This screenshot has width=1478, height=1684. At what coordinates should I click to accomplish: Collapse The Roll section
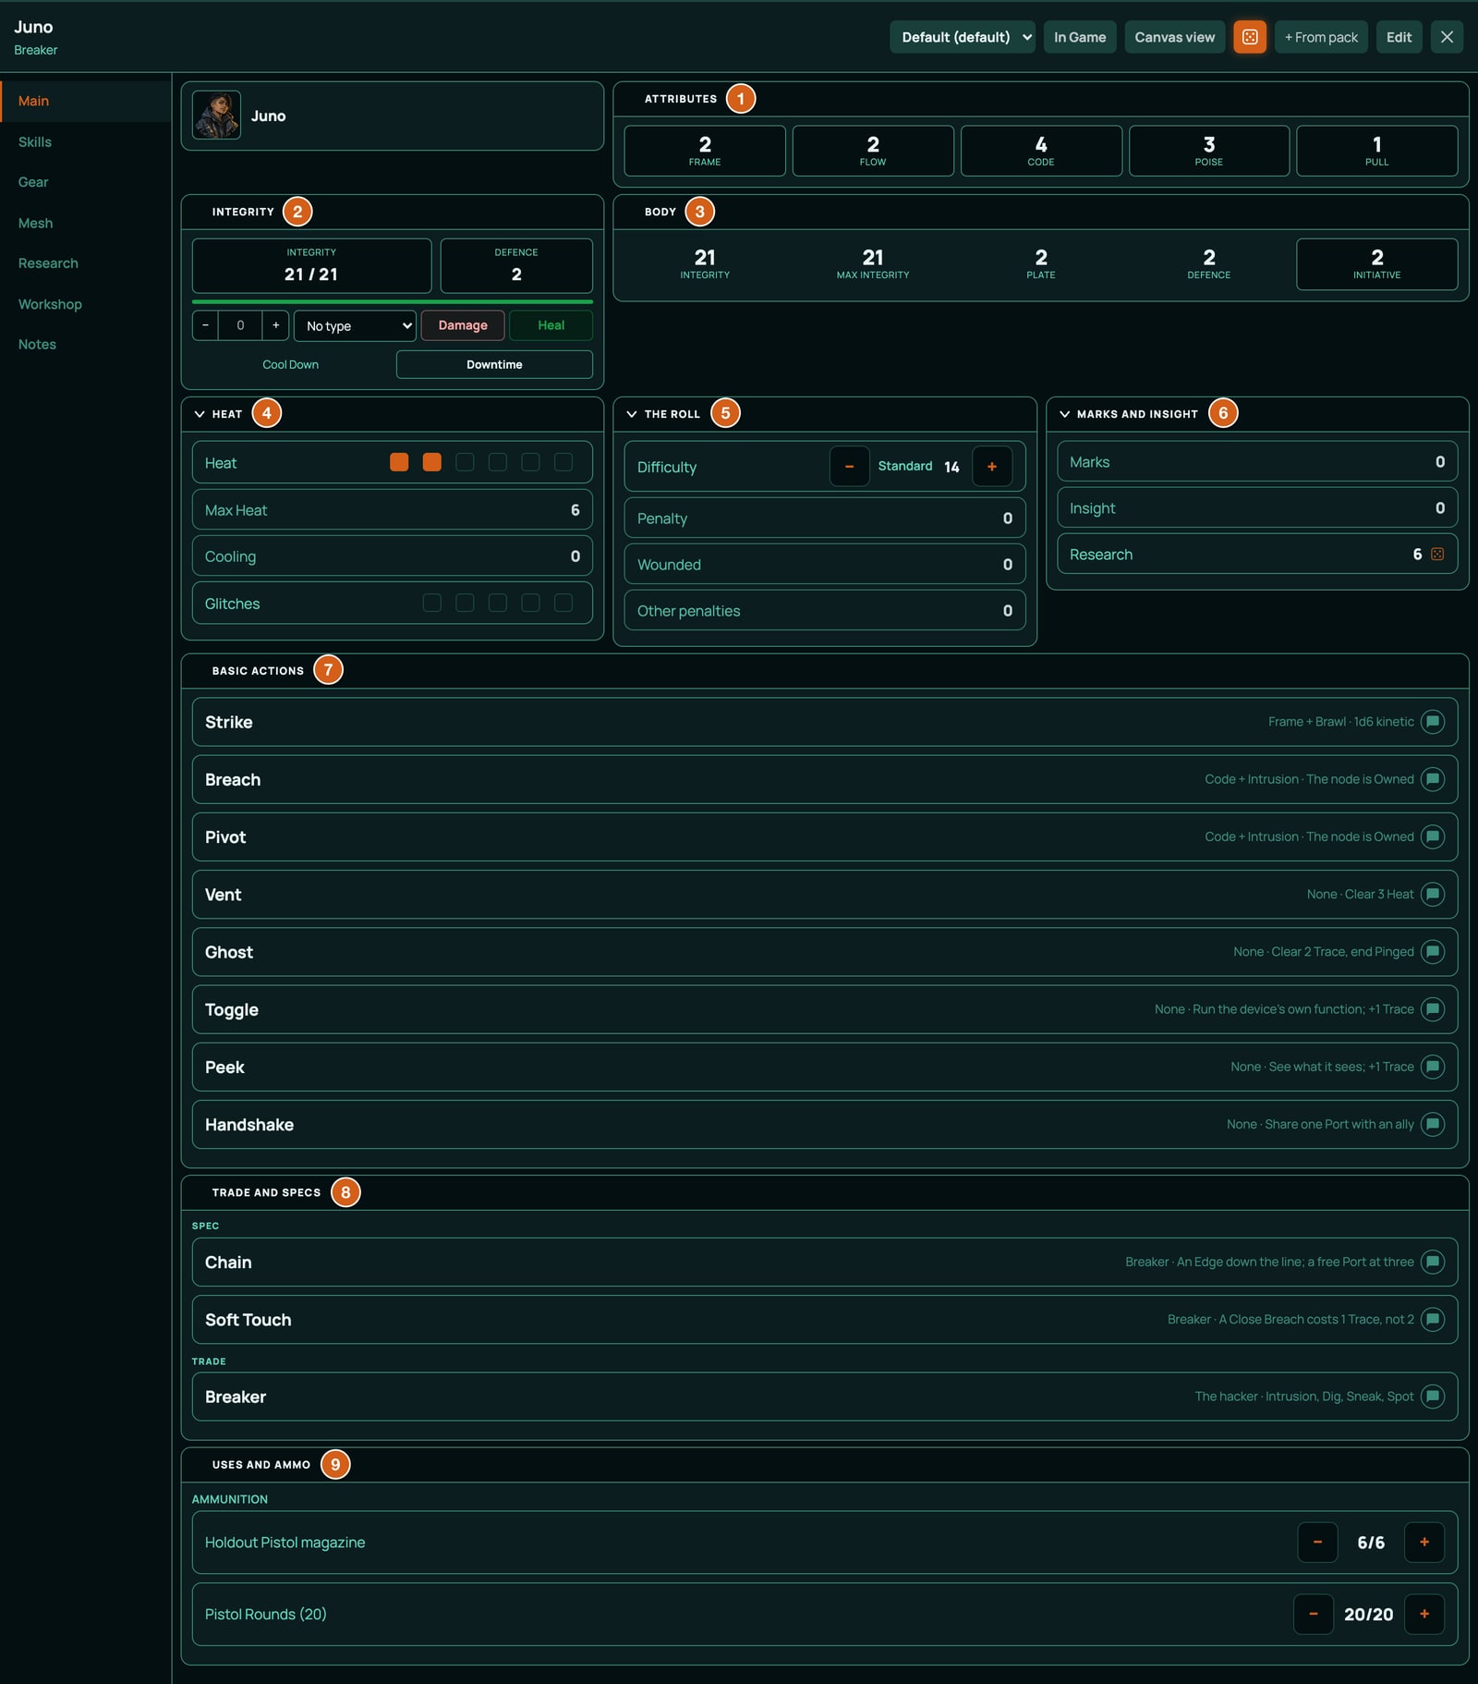tap(632, 414)
